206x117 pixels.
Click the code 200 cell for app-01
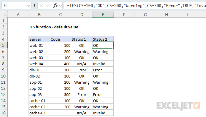click(60, 82)
